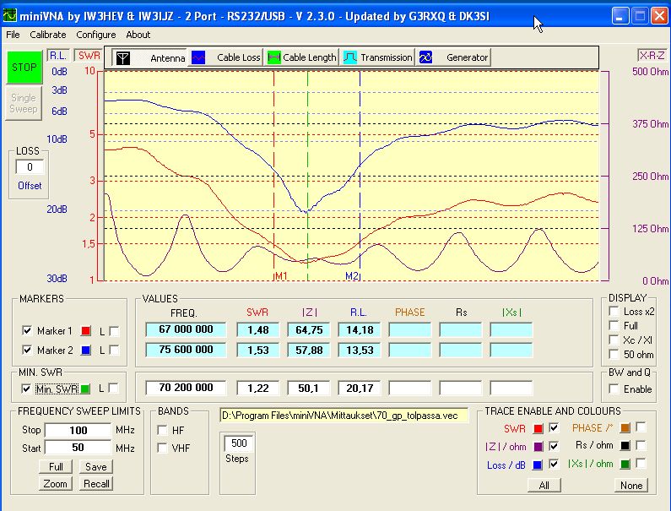671x511 pixels.
Task: Open the Calibrate menu
Action: (x=48, y=35)
